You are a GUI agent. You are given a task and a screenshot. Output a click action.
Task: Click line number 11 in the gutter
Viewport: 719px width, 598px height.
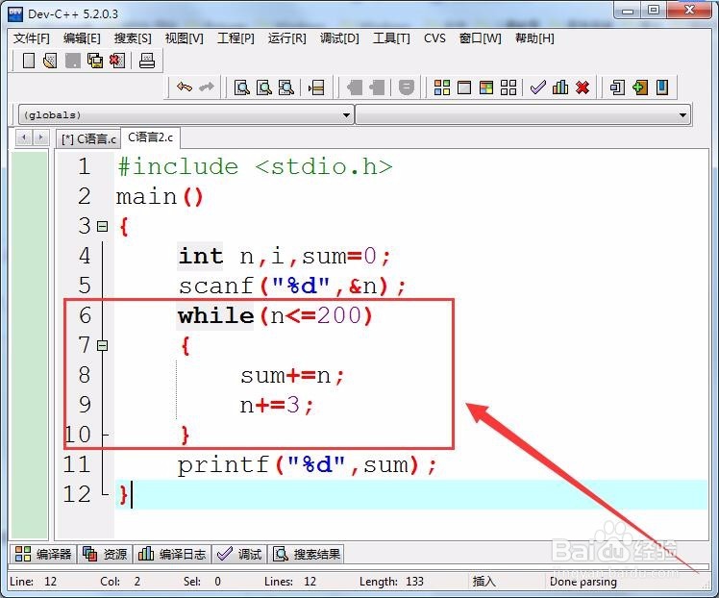click(x=77, y=464)
